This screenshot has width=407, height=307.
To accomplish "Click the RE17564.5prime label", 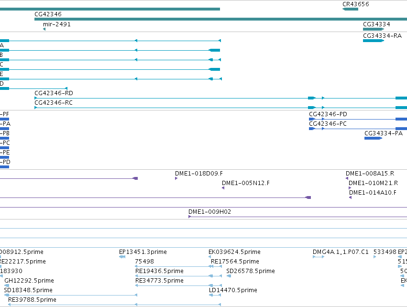I will (235, 261).
